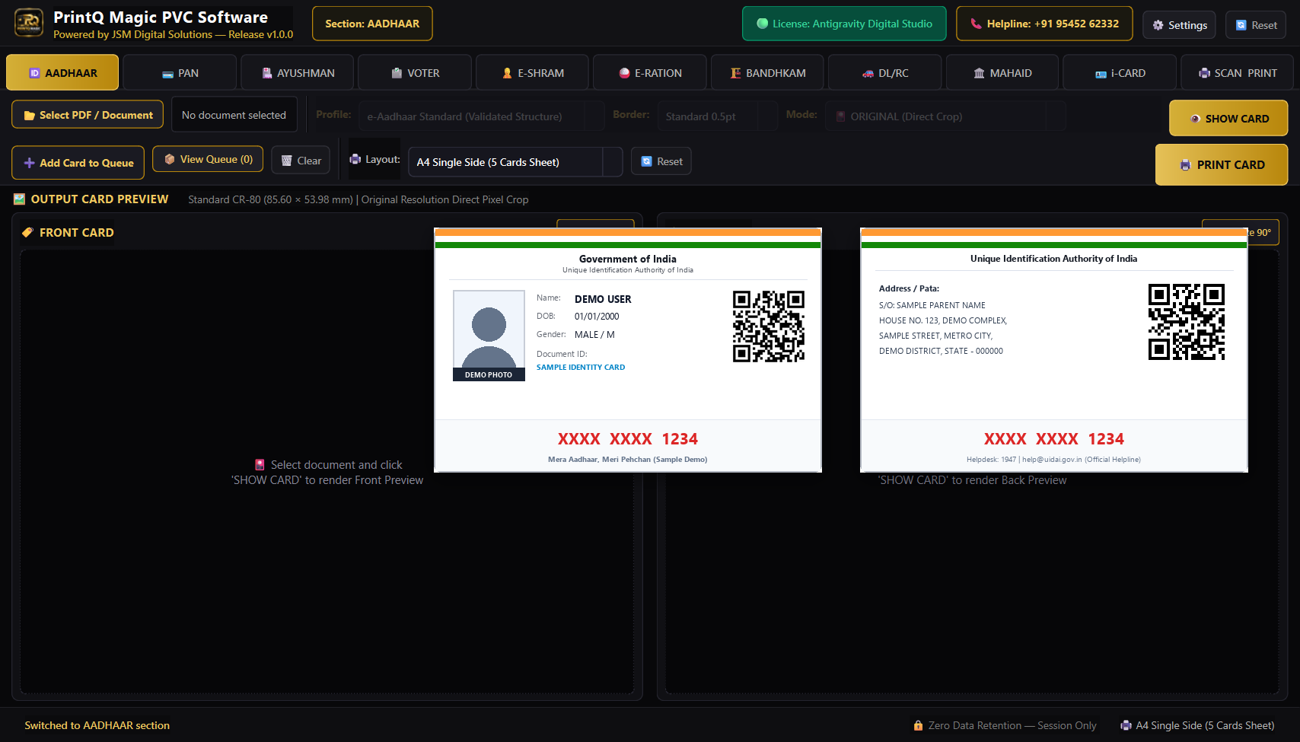Click the PRINT CARD printer button
This screenshot has height=742, width=1300.
coord(1222,164)
